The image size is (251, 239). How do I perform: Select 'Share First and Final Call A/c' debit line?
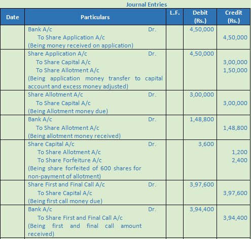(x=66, y=184)
